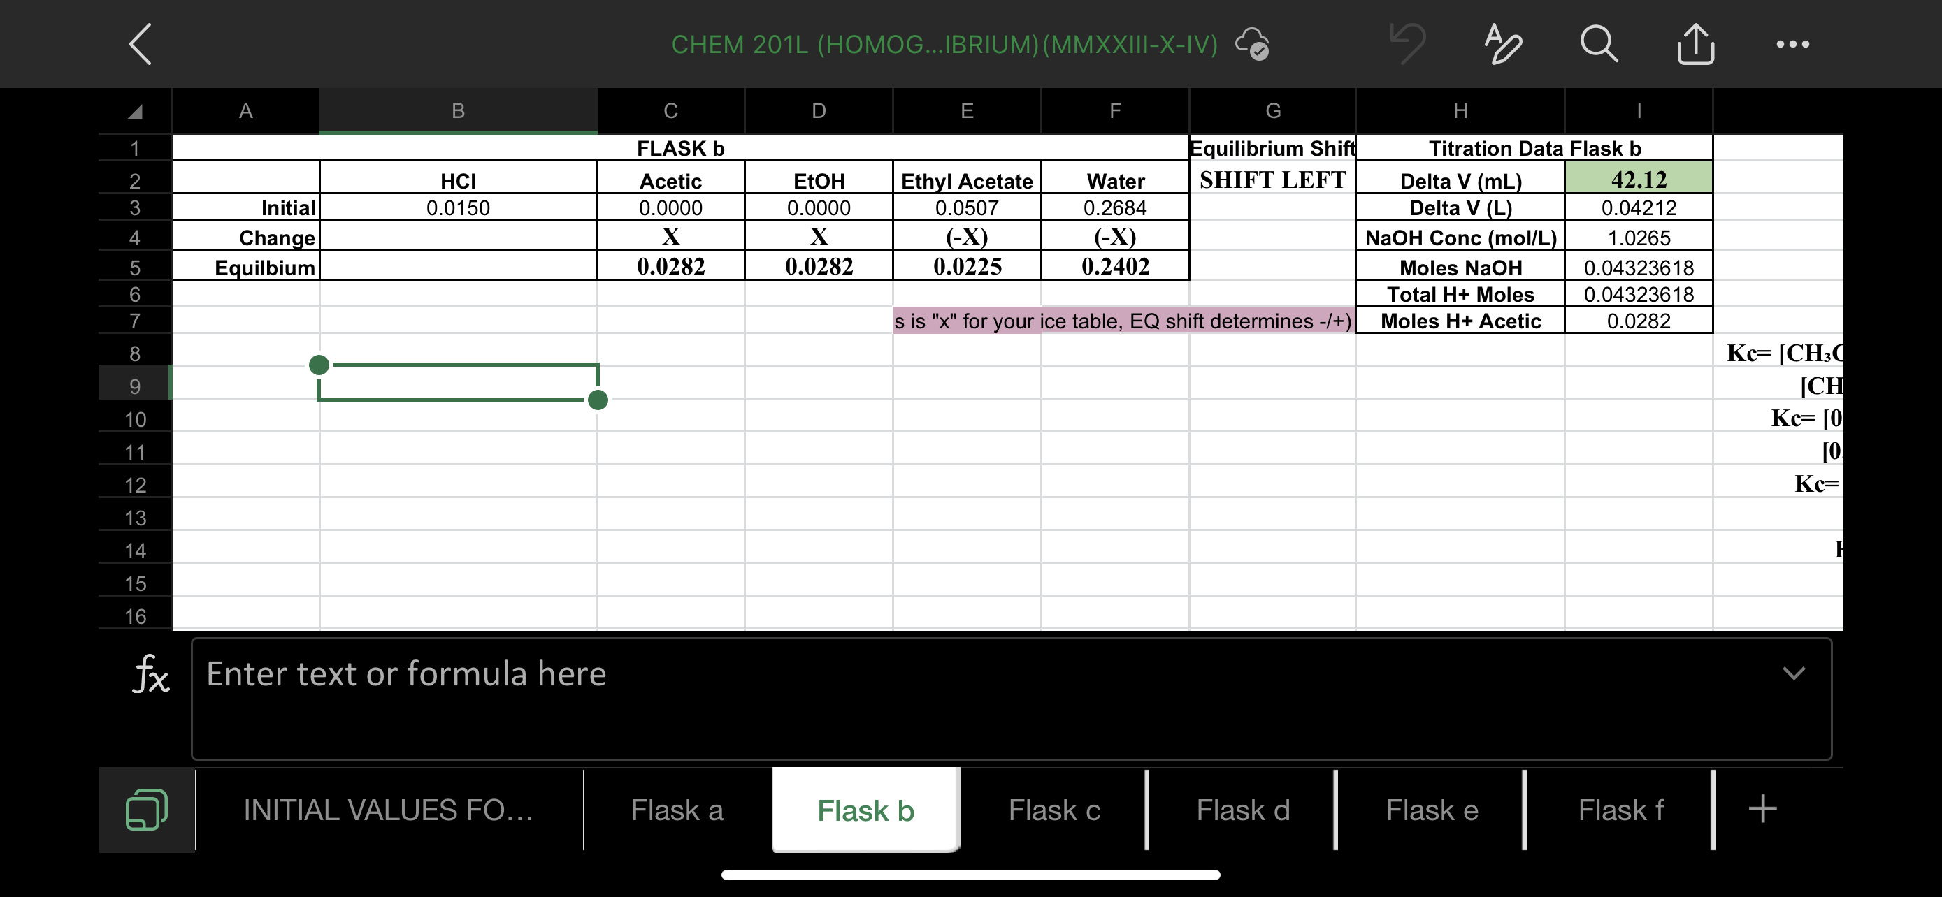This screenshot has height=897, width=1942.
Task: Open the More options ellipsis menu
Action: [x=1792, y=44]
